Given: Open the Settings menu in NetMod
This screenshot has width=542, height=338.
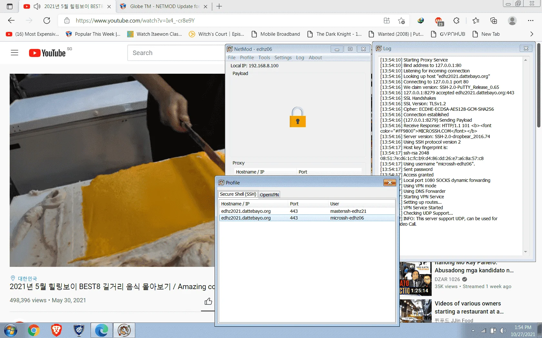Looking at the screenshot, I should (x=283, y=58).
